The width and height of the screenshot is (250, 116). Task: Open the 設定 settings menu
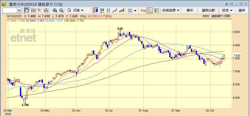pyautogui.click(x=227, y=10)
